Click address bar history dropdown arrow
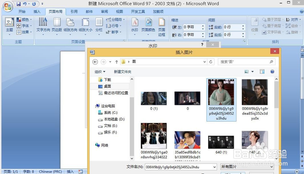Viewport: 304px width, 174px height. coord(205,62)
